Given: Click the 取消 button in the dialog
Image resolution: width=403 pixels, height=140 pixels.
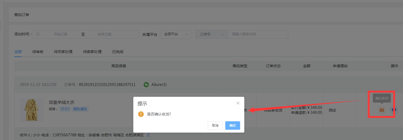Looking at the screenshot, I should pos(215,125).
